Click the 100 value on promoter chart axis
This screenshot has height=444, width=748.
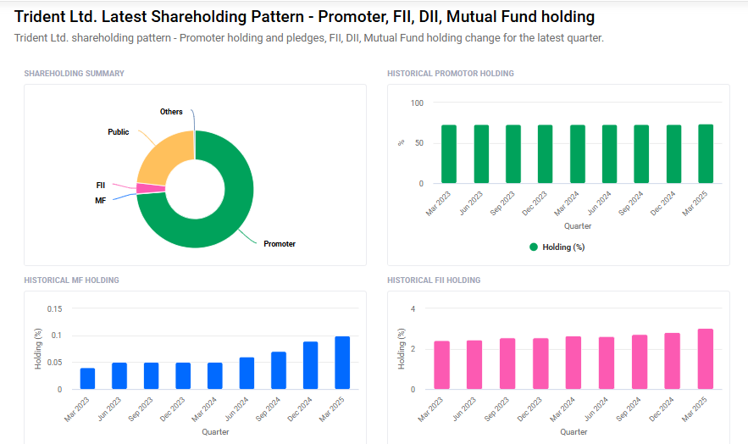pos(417,103)
